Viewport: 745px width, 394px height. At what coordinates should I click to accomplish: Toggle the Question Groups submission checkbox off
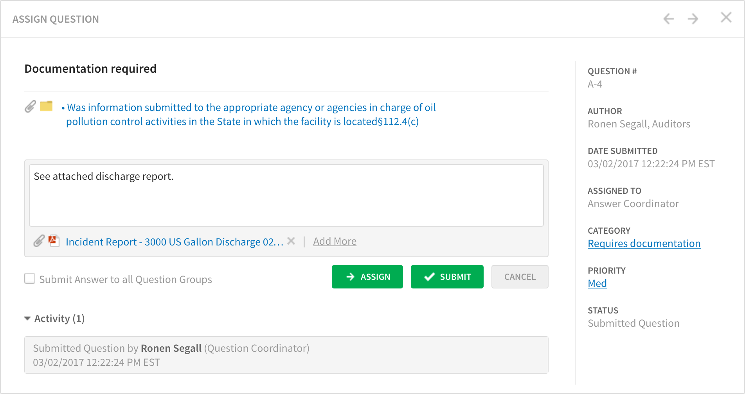click(30, 278)
